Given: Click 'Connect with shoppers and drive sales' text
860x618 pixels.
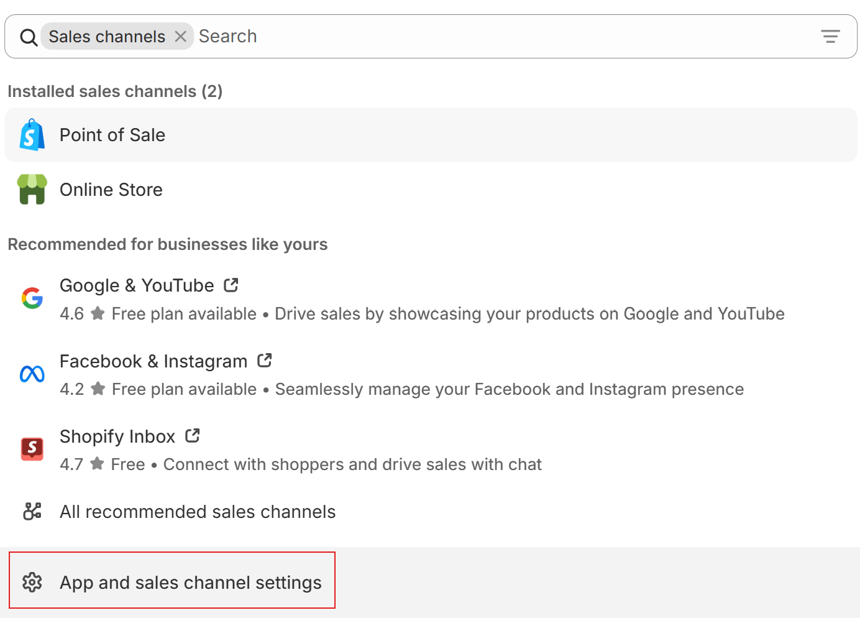Looking at the screenshot, I should click(352, 464).
